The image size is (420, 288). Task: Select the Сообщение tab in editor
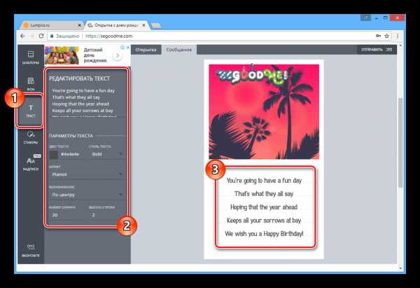tap(179, 50)
